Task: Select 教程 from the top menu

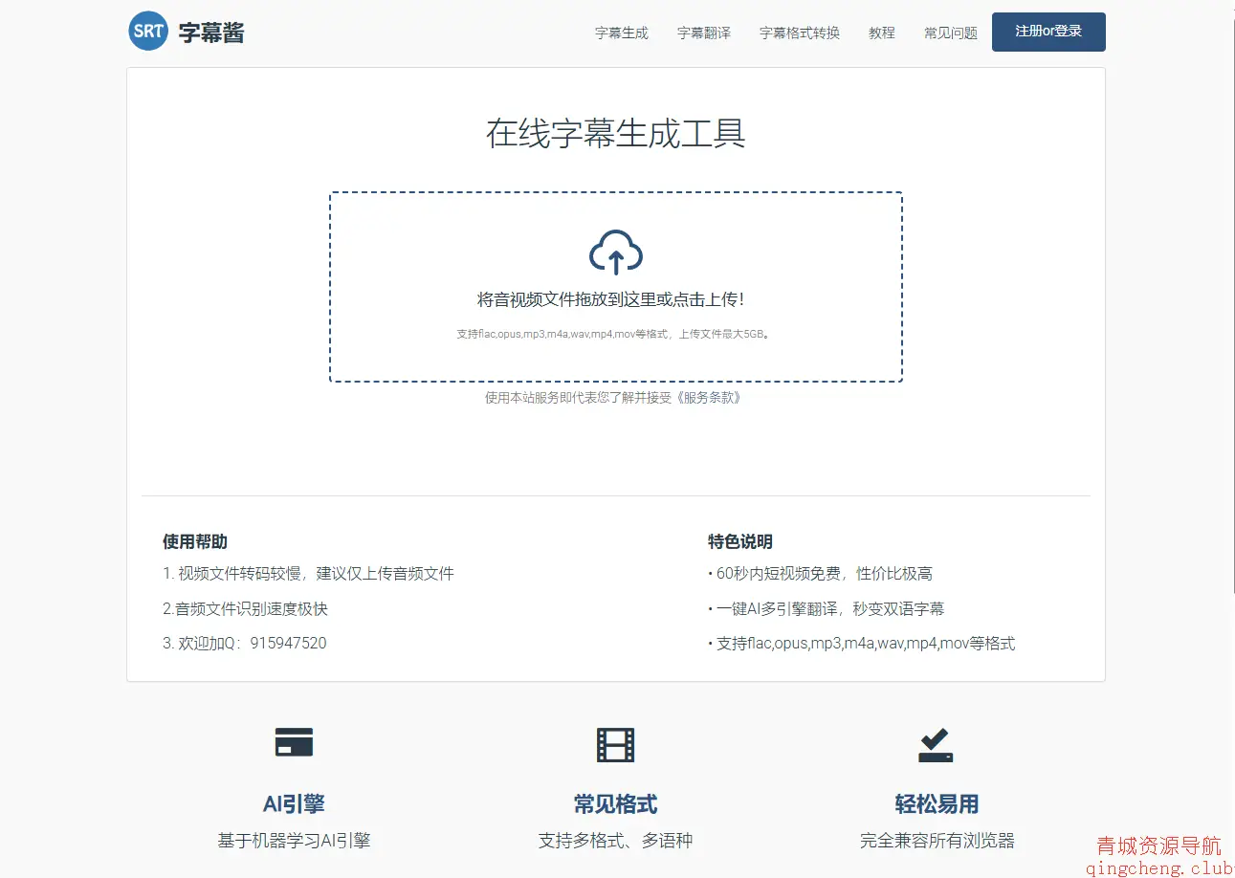Action: (x=881, y=33)
